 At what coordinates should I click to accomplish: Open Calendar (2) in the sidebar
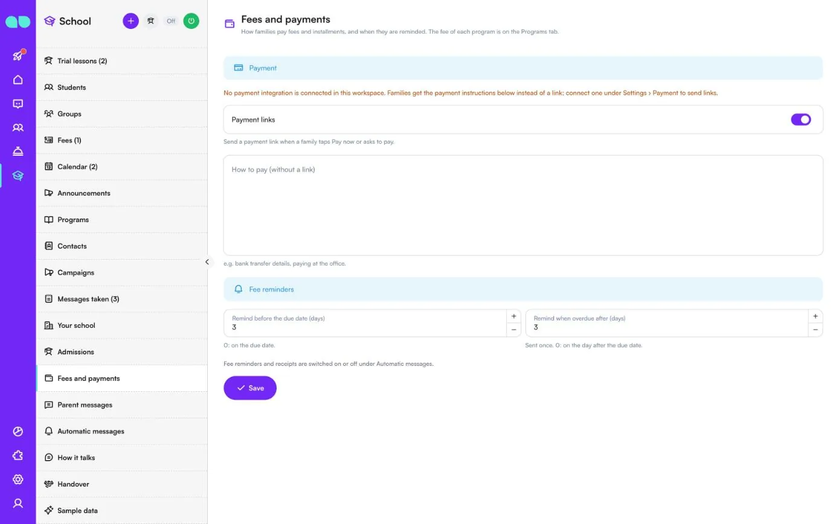[122, 167]
